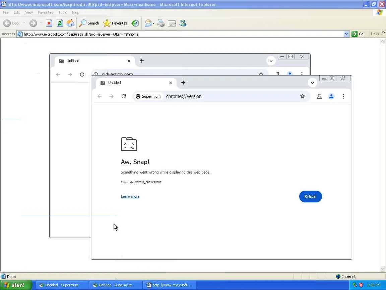Click the blue Reload button
386x290 pixels.
pos(310,197)
